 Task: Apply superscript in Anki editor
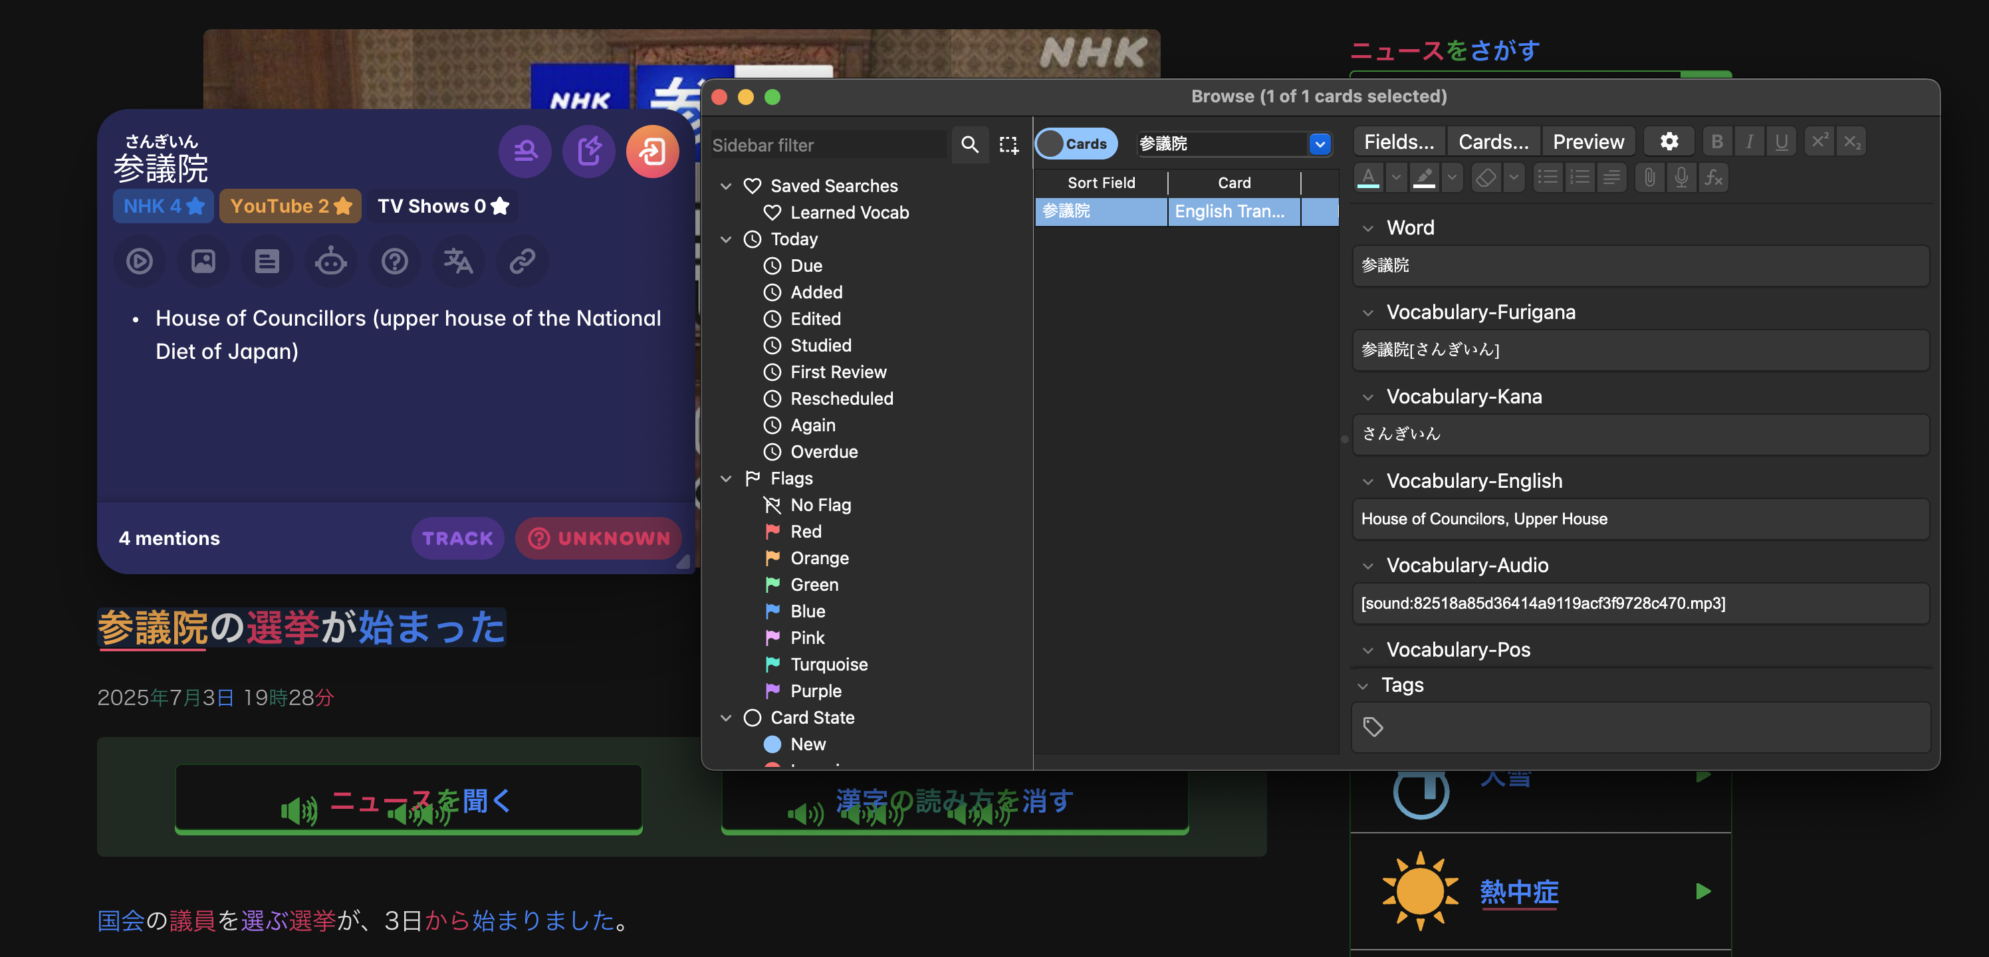pyautogui.click(x=1819, y=142)
